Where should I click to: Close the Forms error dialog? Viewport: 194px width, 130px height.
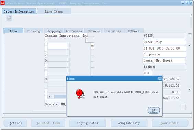point(160,78)
